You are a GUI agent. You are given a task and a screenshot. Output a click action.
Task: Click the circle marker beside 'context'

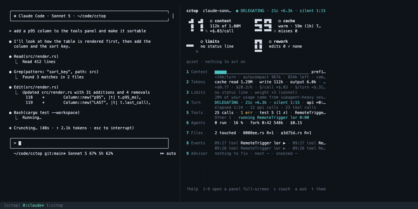tap(211, 21)
